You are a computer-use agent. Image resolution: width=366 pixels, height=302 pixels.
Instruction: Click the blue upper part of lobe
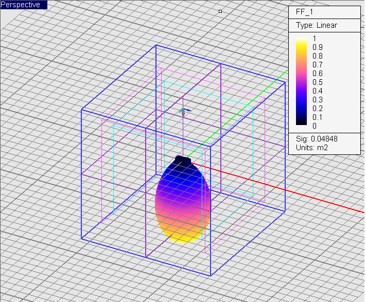182,177
